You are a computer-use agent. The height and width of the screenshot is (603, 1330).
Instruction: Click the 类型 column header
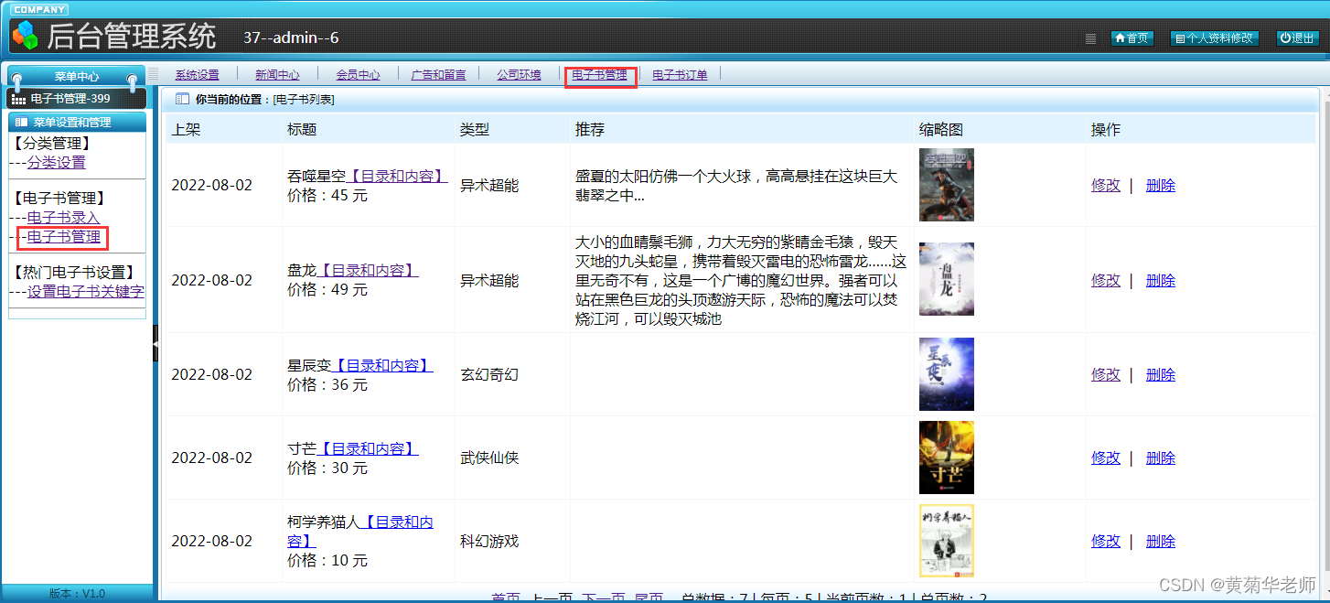[x=475, y=129]
